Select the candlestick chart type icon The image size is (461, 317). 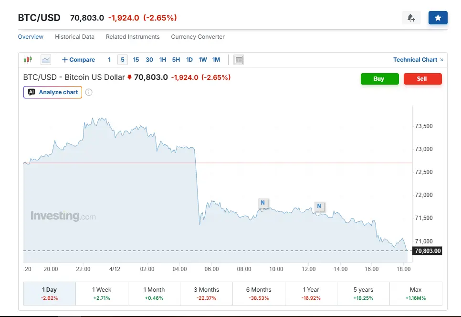tap(28, 60)
